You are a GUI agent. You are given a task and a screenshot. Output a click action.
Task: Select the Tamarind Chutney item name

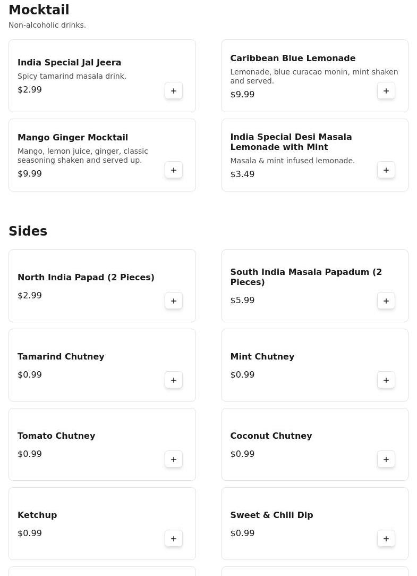61,356
